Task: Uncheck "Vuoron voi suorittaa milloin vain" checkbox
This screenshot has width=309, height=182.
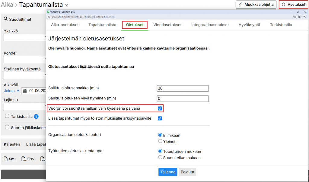Action: click(160, 108)
